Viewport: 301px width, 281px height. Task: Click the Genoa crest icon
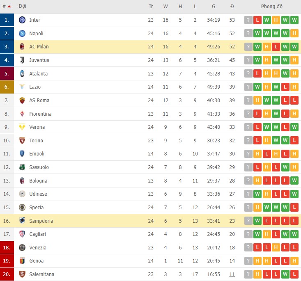click(x=22, y=261)
